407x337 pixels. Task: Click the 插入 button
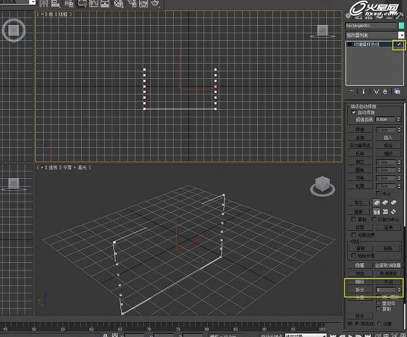[388, 137]
